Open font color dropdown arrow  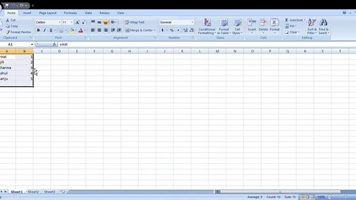85,30
